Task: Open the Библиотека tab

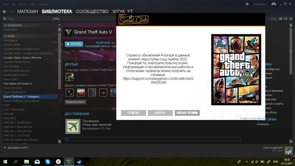Action: (x=57, y=12)
